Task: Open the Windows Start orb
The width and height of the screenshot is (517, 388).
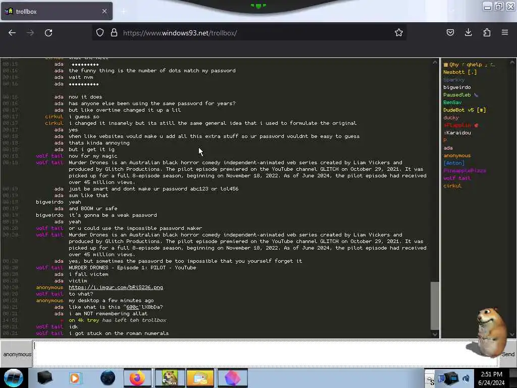Action: 13,378
